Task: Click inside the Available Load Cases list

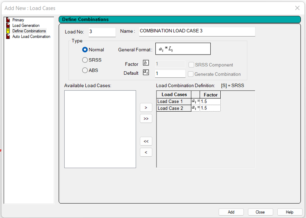Action: click(x=100, y=129)
